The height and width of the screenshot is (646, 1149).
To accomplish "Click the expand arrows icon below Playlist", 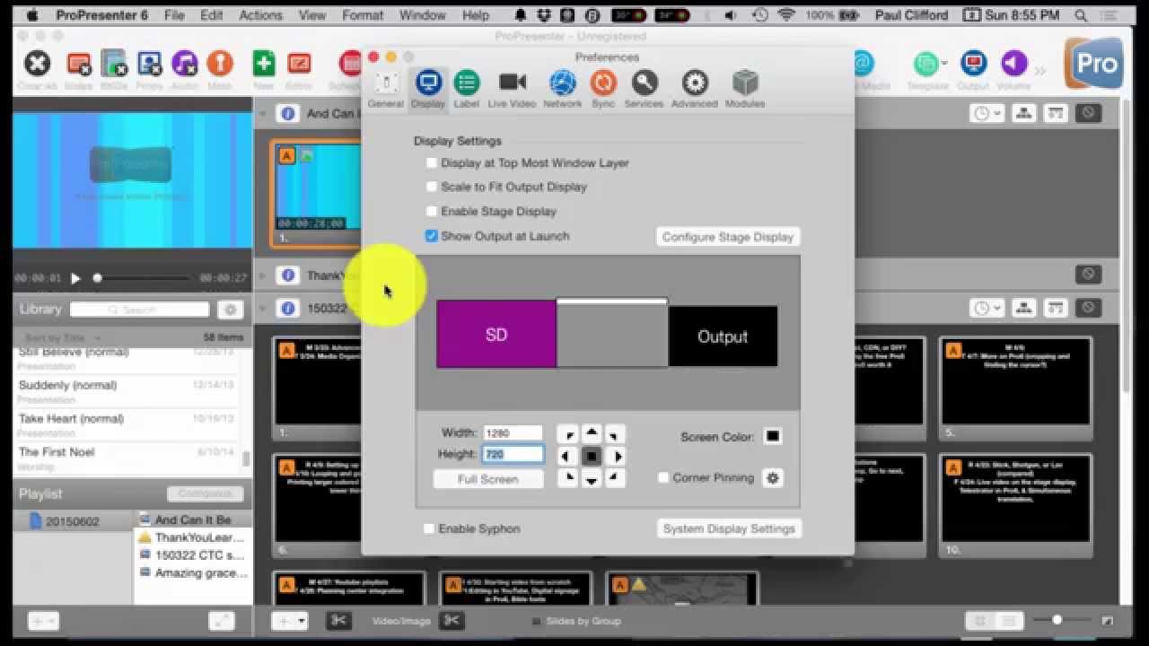I will point(221,621).
